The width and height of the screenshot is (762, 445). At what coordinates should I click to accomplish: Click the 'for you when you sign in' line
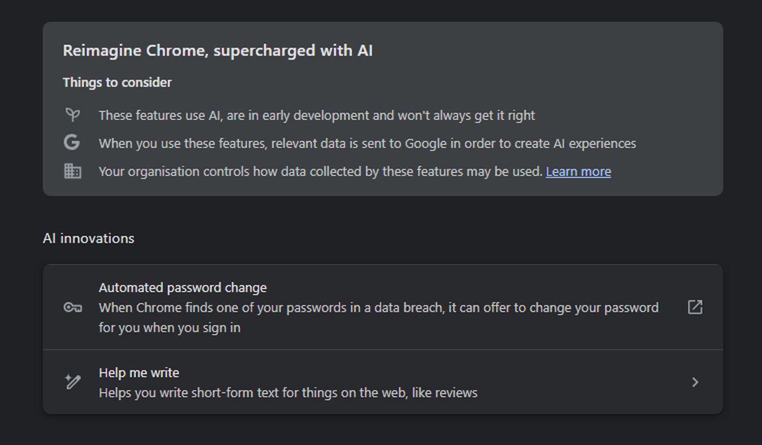click(169, 328)
